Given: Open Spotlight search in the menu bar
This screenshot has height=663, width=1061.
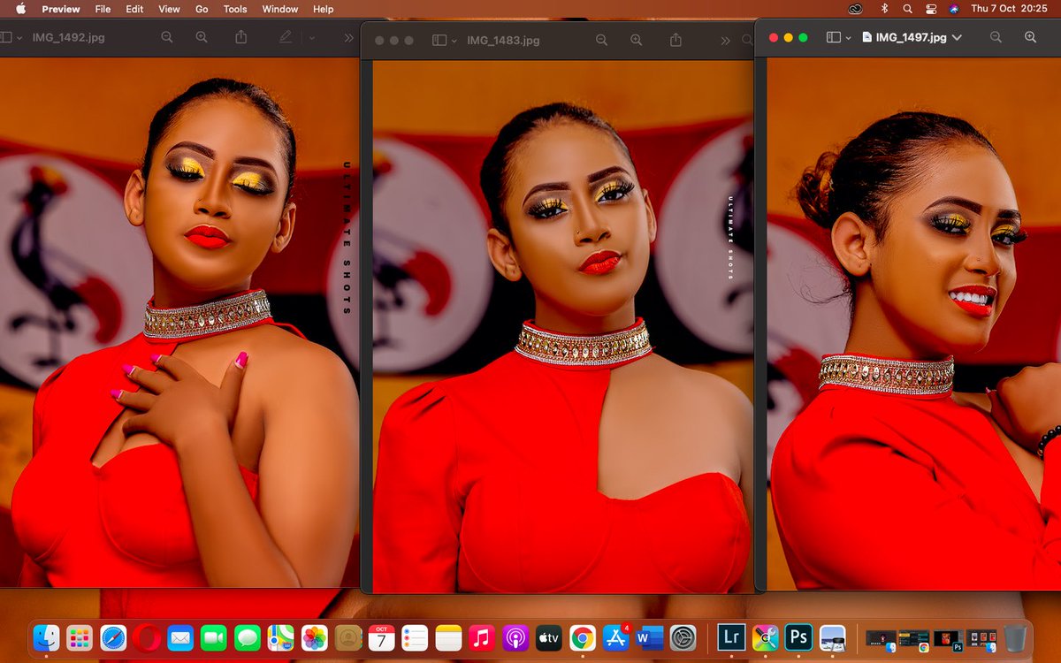Looking at the screenshot, I should [x=907, y=9].
